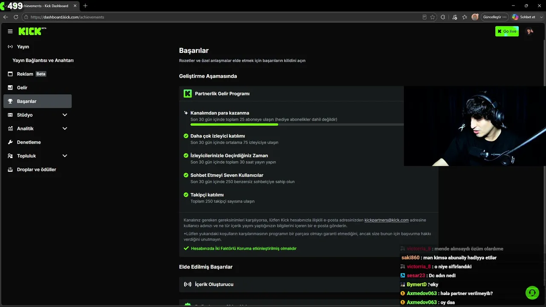This screenshot has width=546, height=307.
Task: Click the Partnerlik Gelir Programı heading
Action: tap(222, 93)
